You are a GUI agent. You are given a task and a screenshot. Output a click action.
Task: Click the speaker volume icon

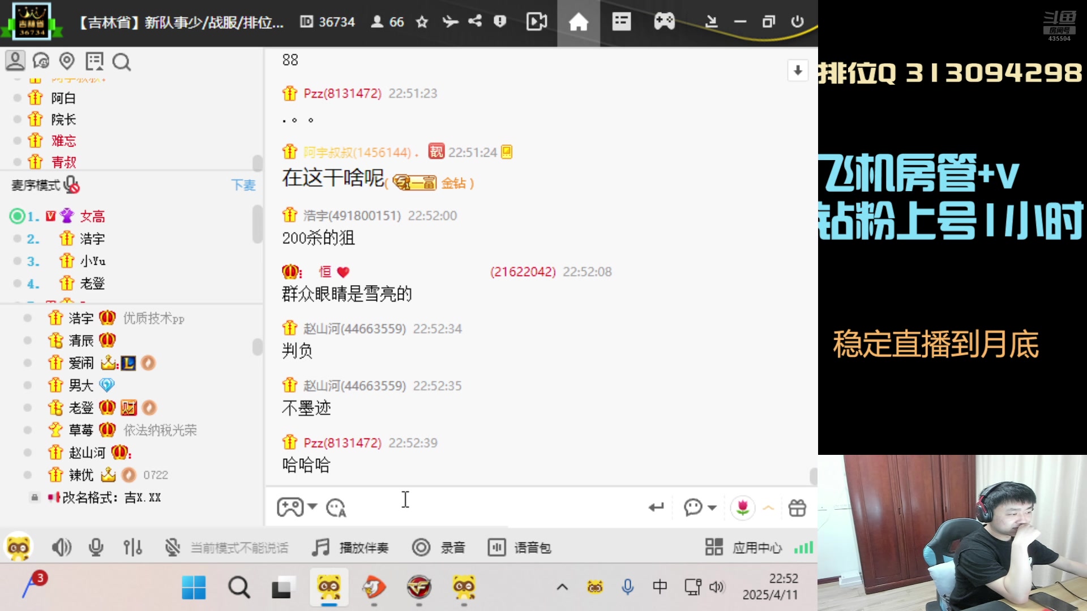[x=61, y=547]
